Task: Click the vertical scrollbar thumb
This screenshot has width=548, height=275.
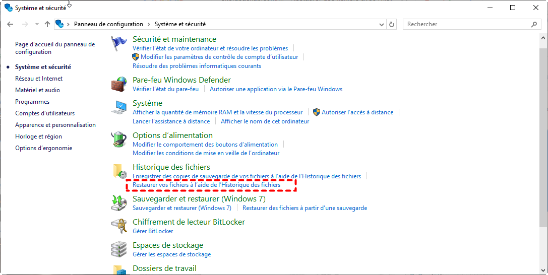Action: click(x=543, y=138)
